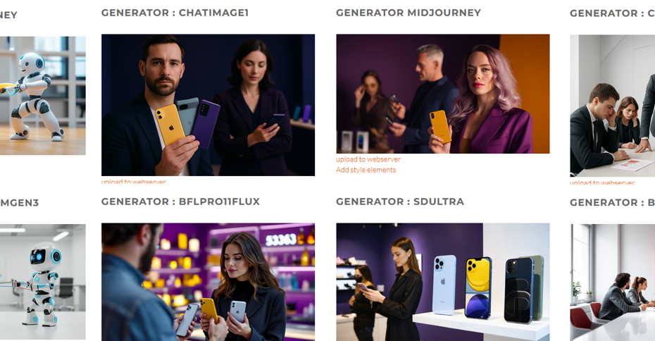Click the 'GENERATOR : SDULTRA' heading
This screenshot has height=341, width=655.
point(400,201)
